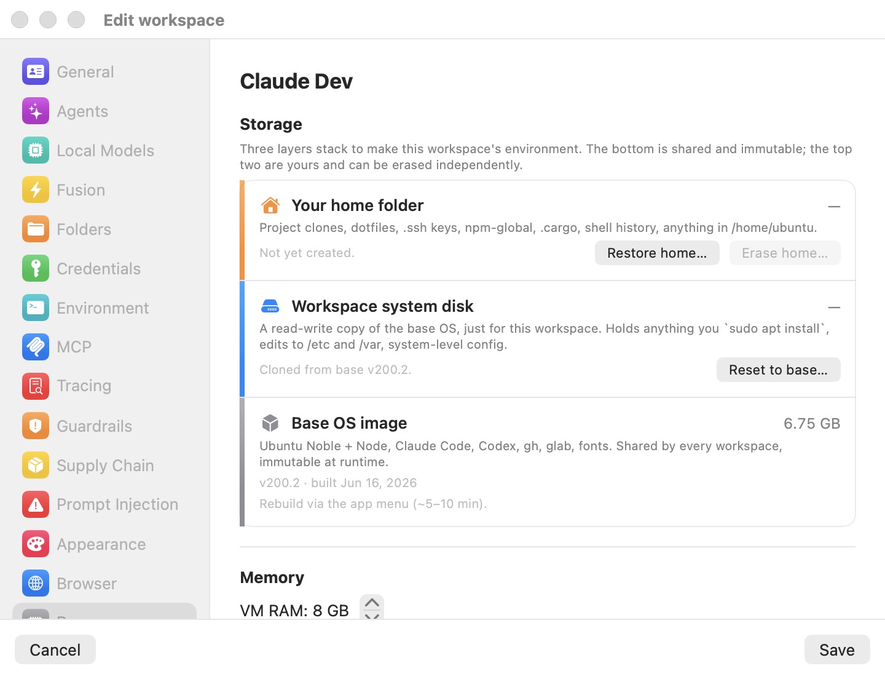Select Supply Chain in the sidebar

click(104, 465)
